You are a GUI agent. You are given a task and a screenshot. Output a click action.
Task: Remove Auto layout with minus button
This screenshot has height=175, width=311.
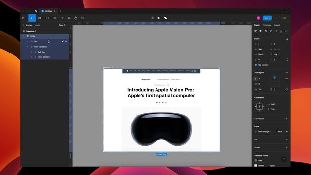(287, 73)
